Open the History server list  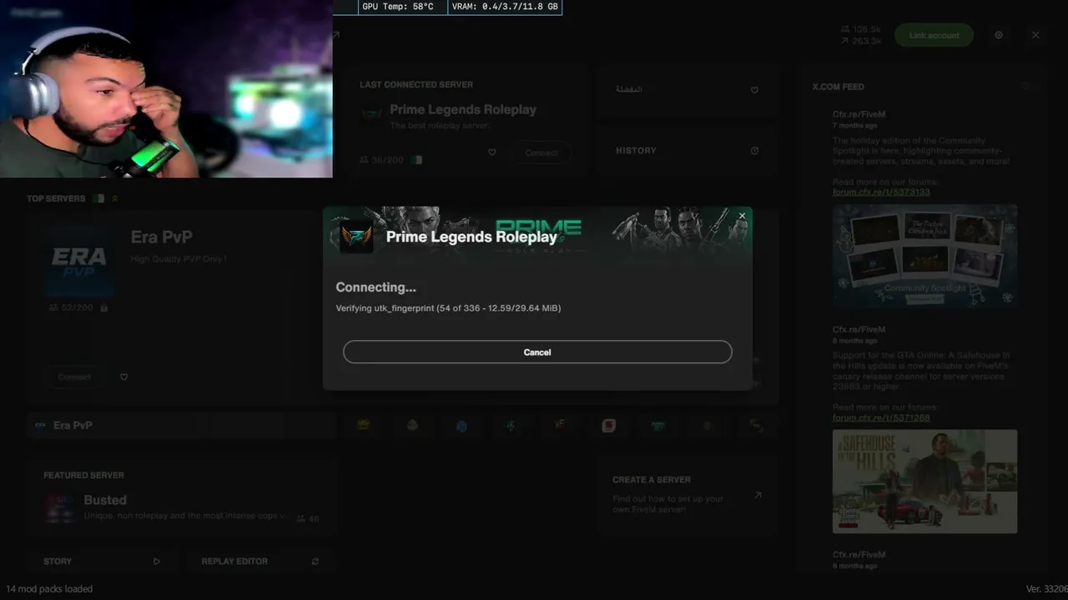[687, 151]
